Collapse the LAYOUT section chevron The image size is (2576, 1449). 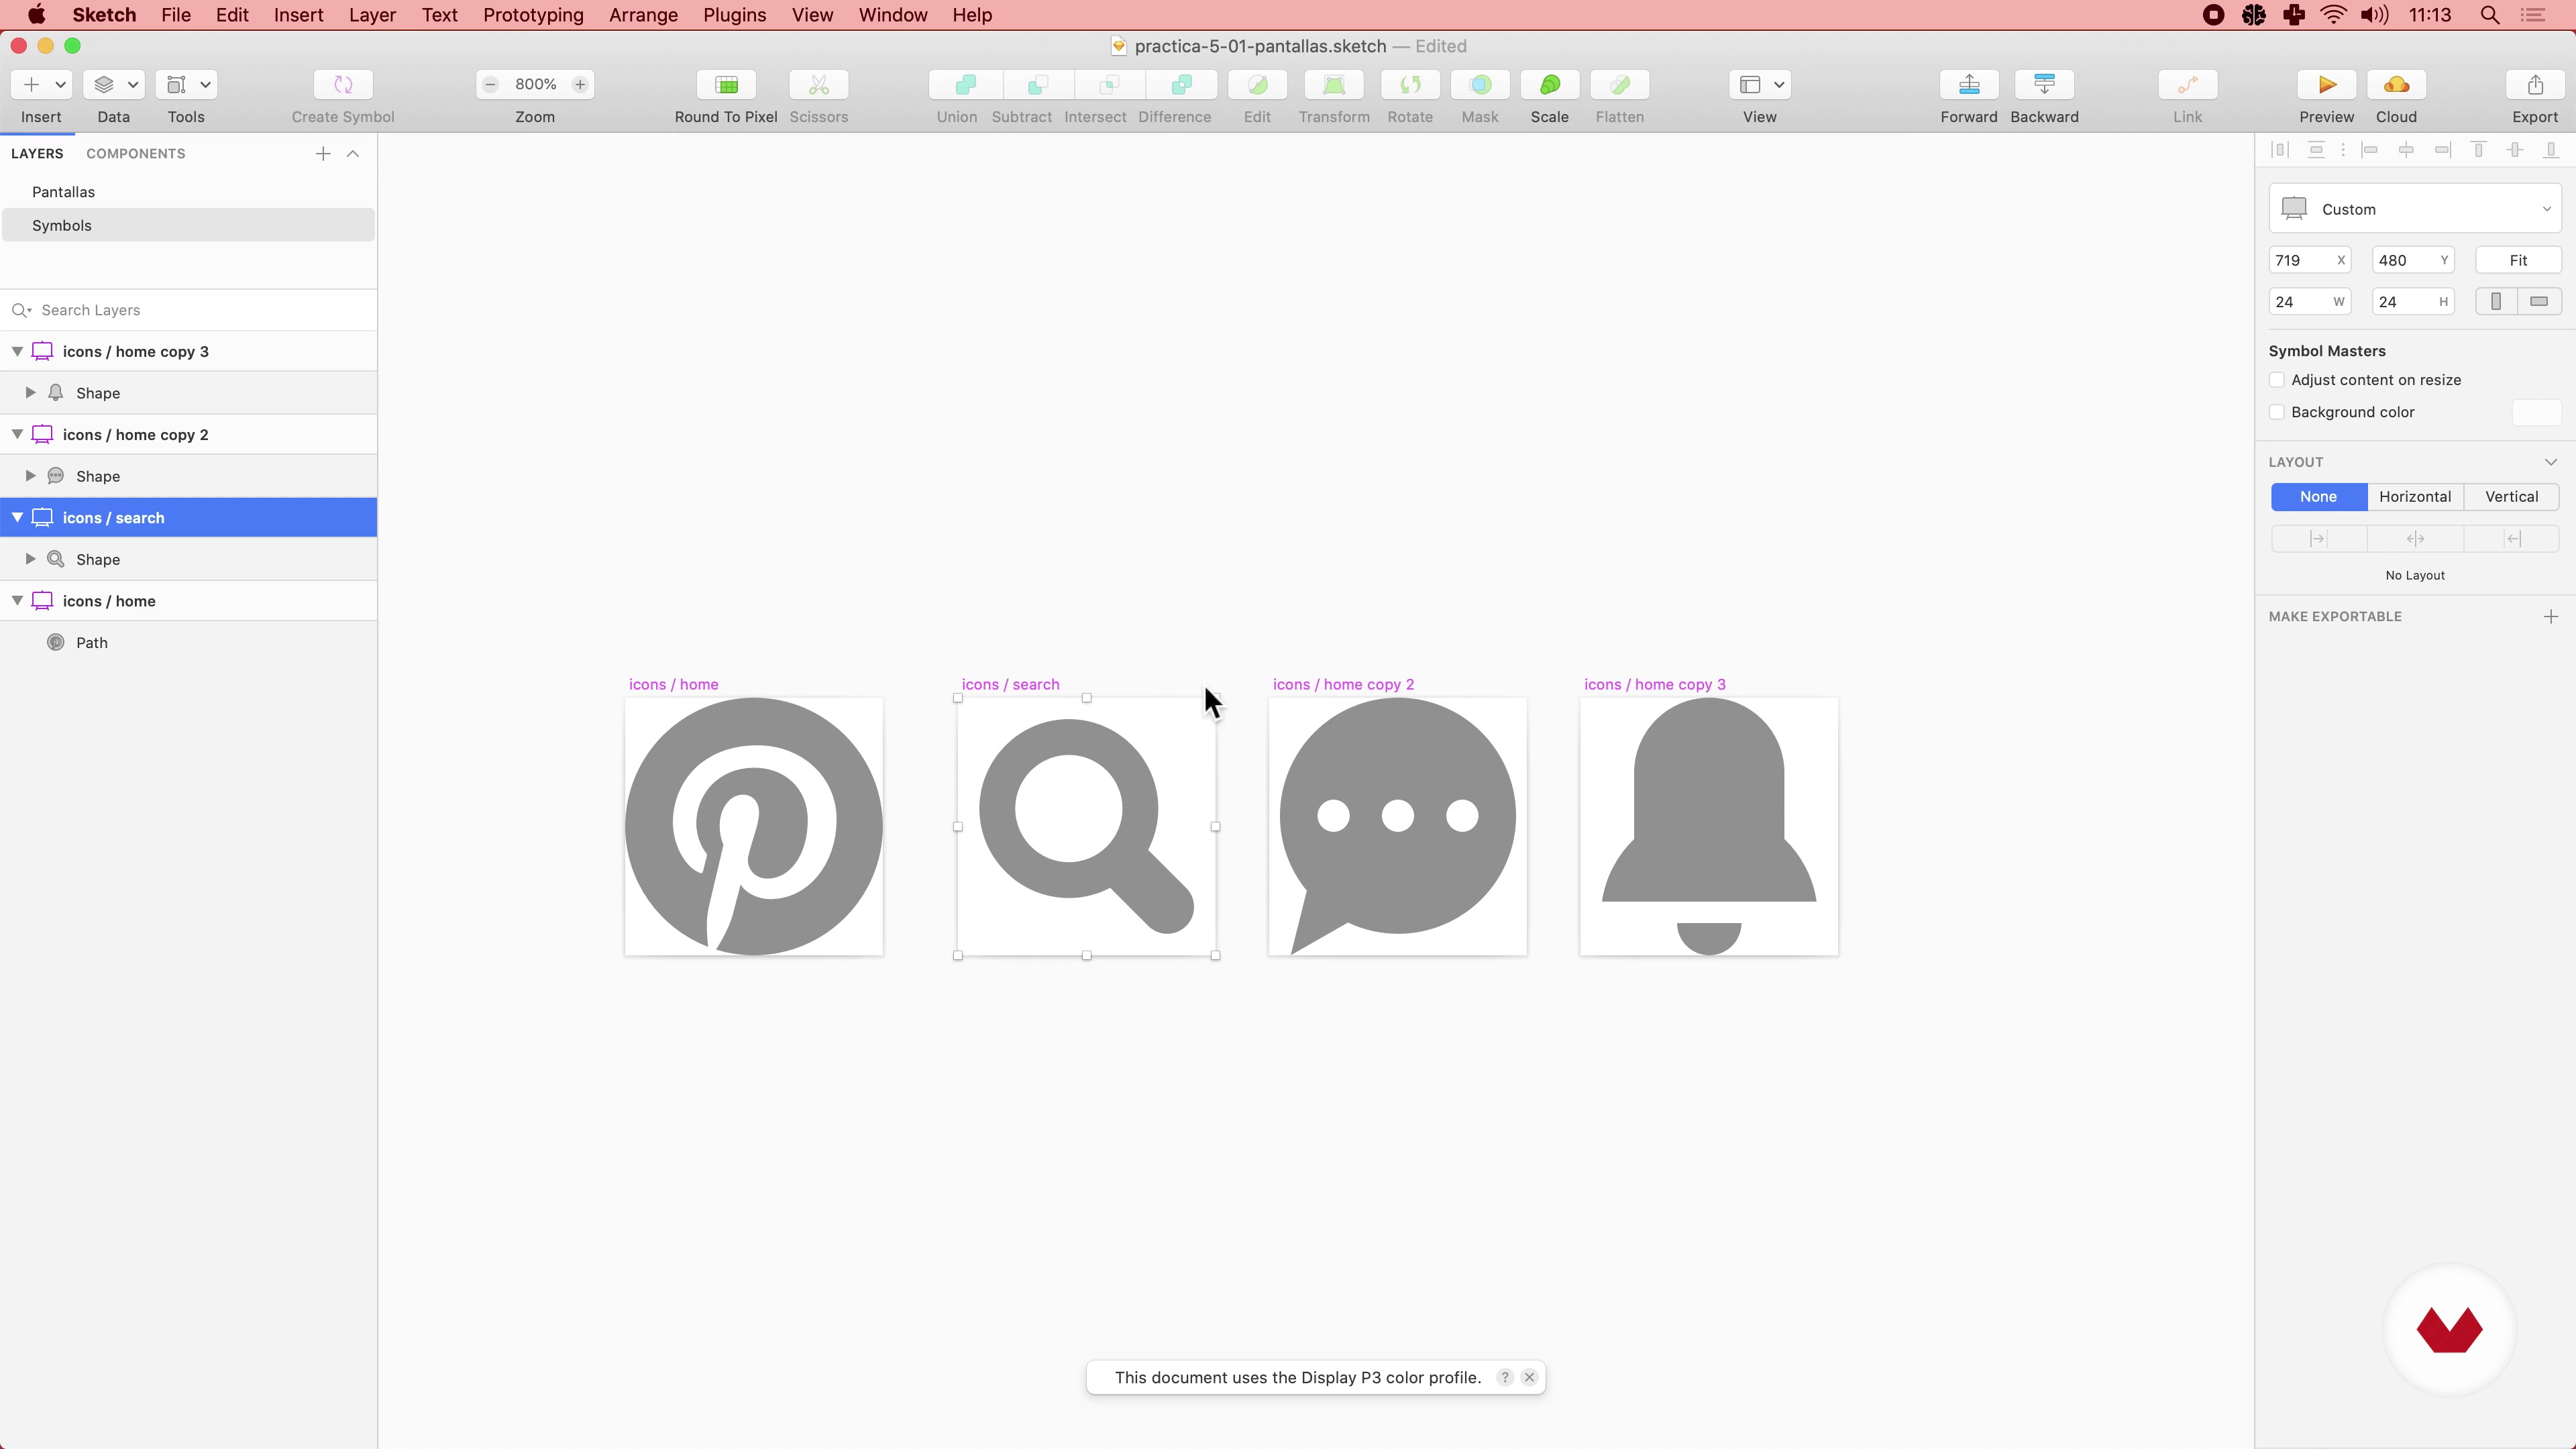pos(2551,462)
